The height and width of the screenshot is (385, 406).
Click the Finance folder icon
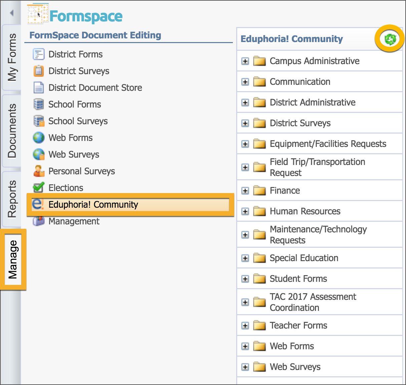click(x=259, y=191)
